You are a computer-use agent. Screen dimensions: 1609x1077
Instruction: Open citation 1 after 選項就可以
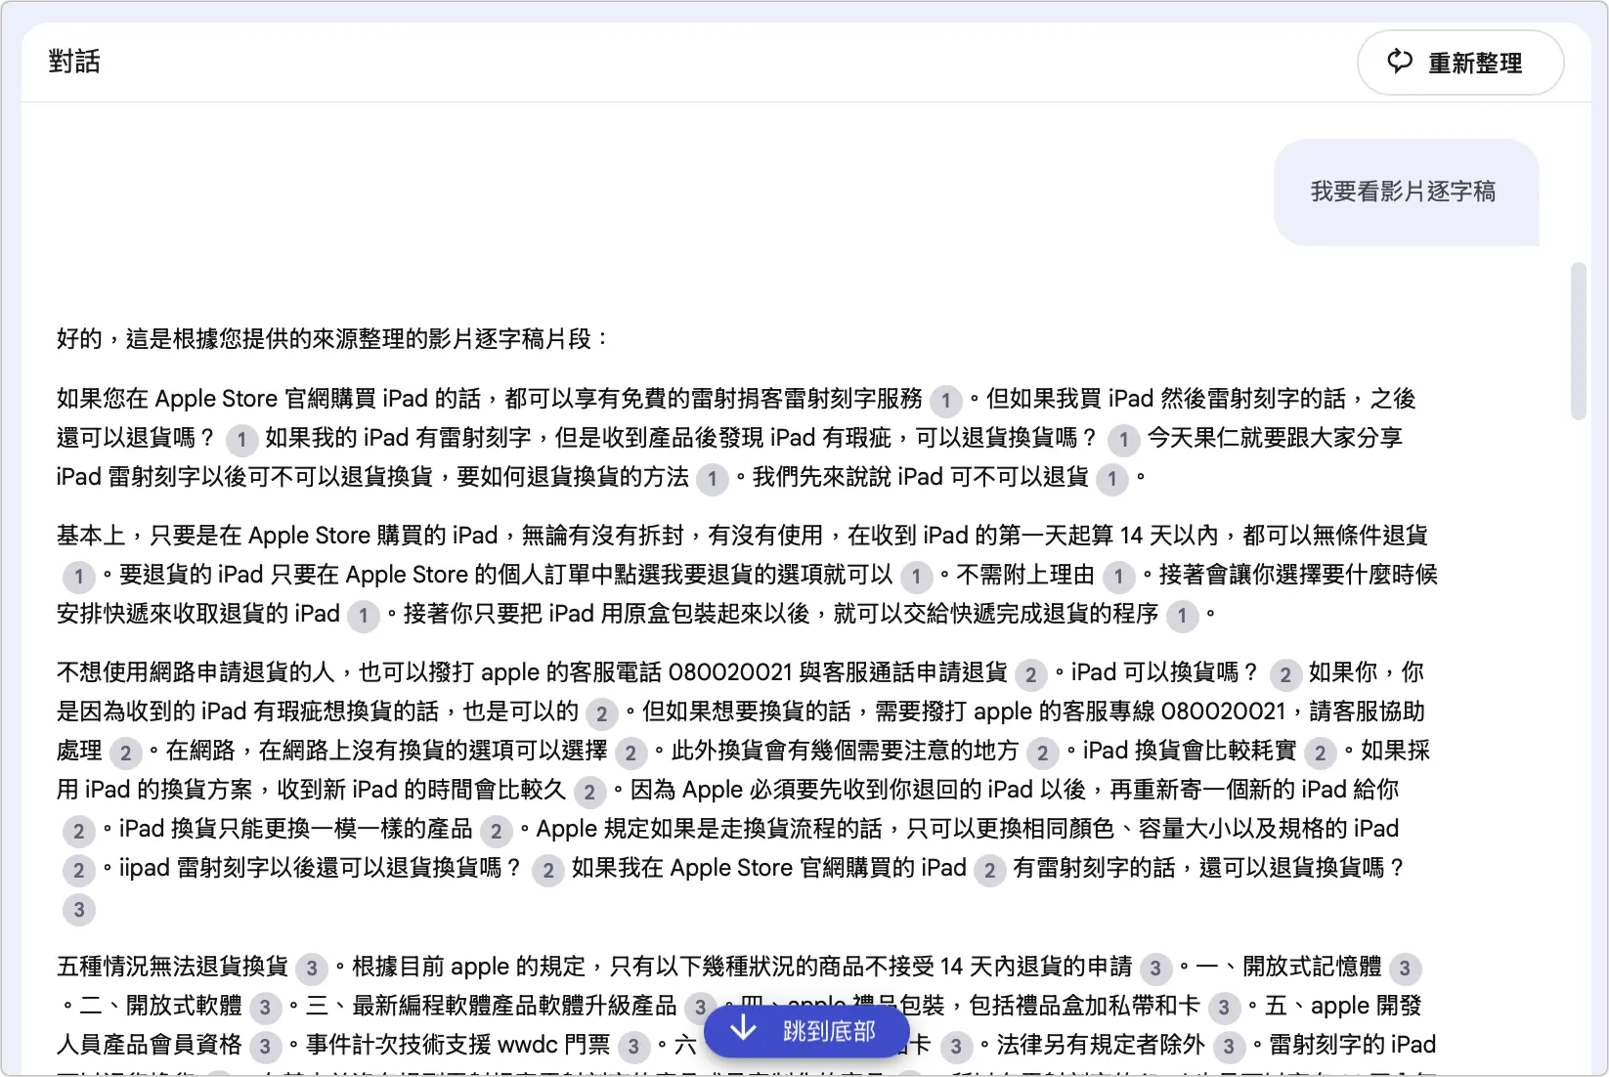tap(916, 576)
